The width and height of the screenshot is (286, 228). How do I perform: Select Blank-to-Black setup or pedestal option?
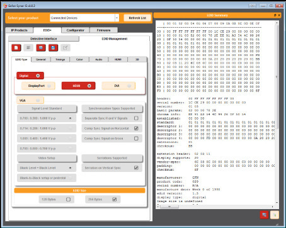(x=47, y=178)
